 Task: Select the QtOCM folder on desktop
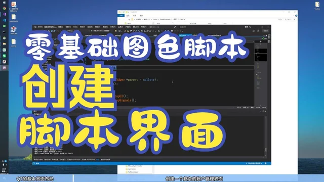[14, 43]
